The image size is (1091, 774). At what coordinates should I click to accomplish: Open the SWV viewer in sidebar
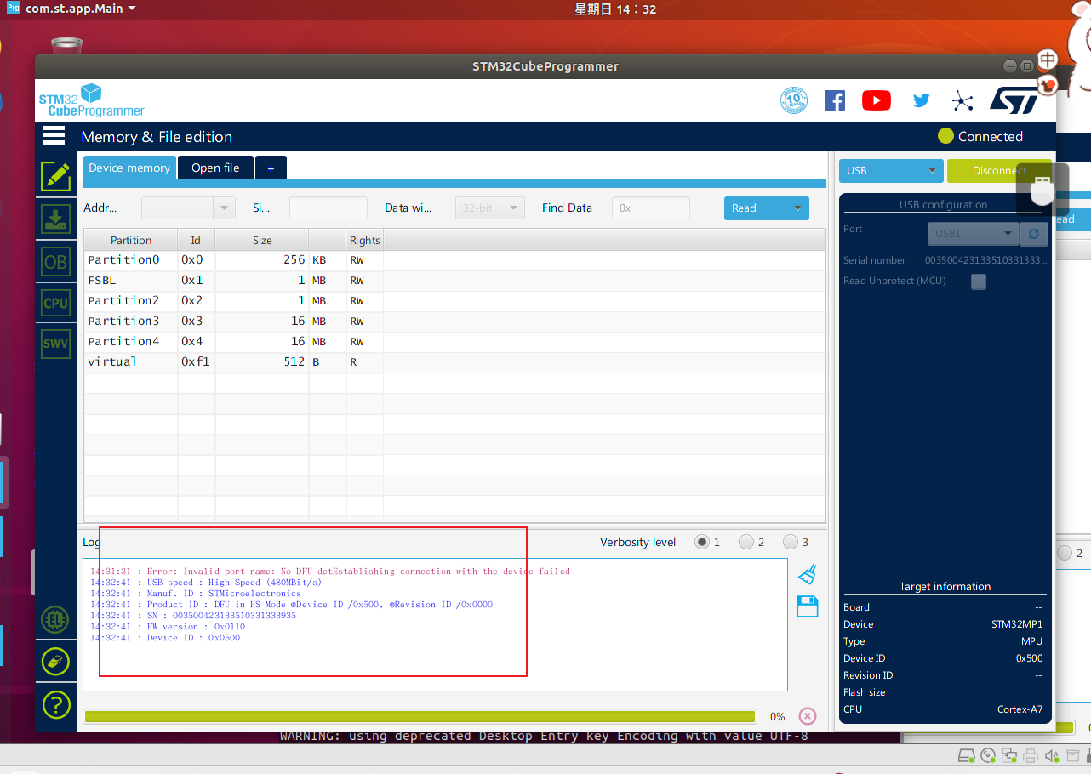click(56, 344)
